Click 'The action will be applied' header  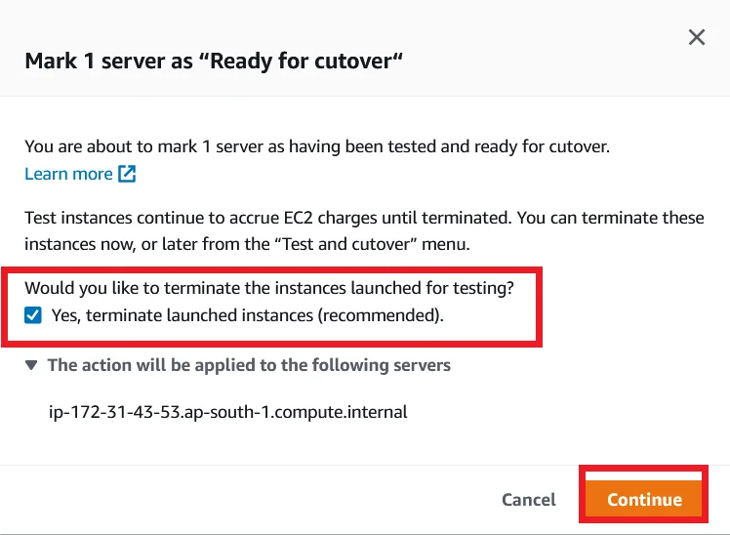point(249,365)
